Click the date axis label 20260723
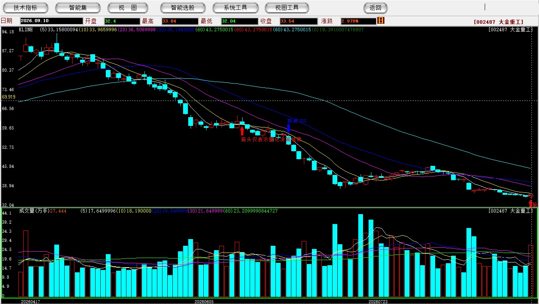The width and height of the screenshot is (539, 304). coord(378,302)
